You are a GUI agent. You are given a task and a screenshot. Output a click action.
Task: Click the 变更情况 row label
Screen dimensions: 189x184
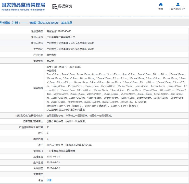(38, 174)
